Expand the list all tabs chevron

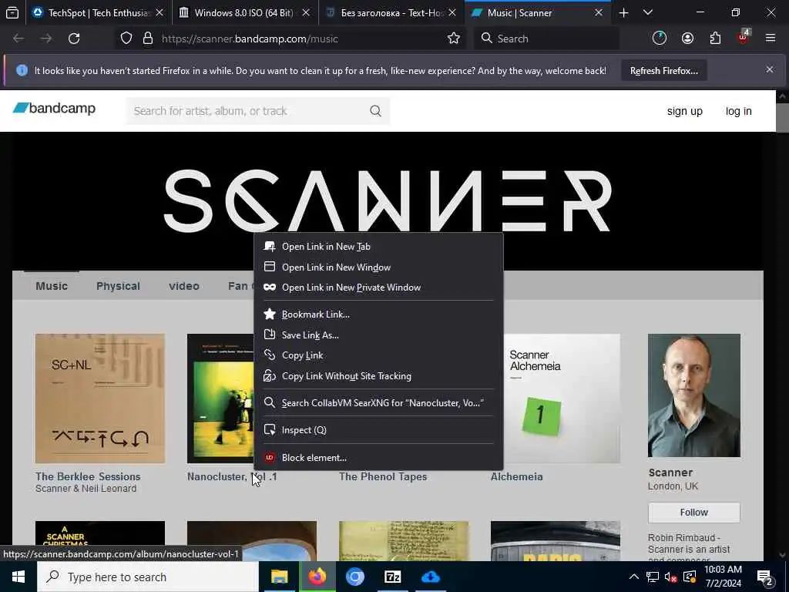point(648,12)
